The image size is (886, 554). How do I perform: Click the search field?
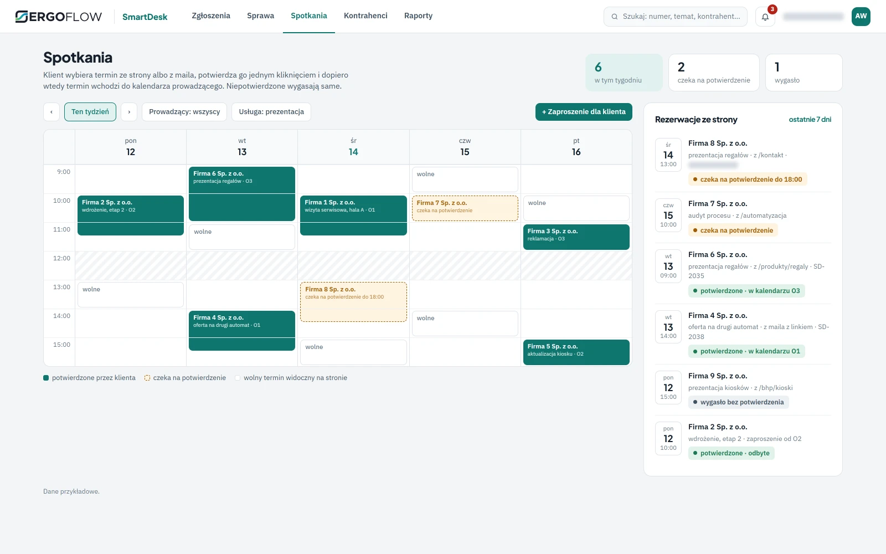pos(676,17)
